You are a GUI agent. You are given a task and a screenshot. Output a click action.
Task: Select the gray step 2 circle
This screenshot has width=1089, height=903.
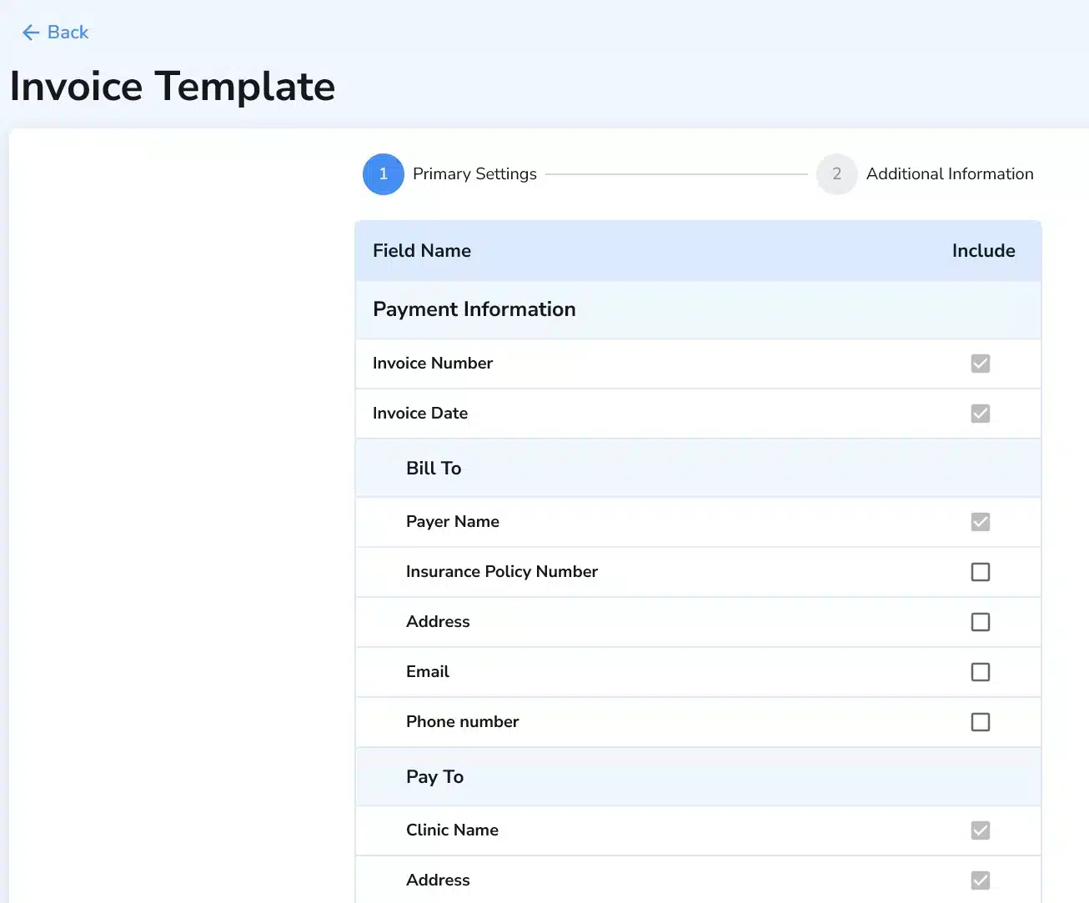click(836, 174)
